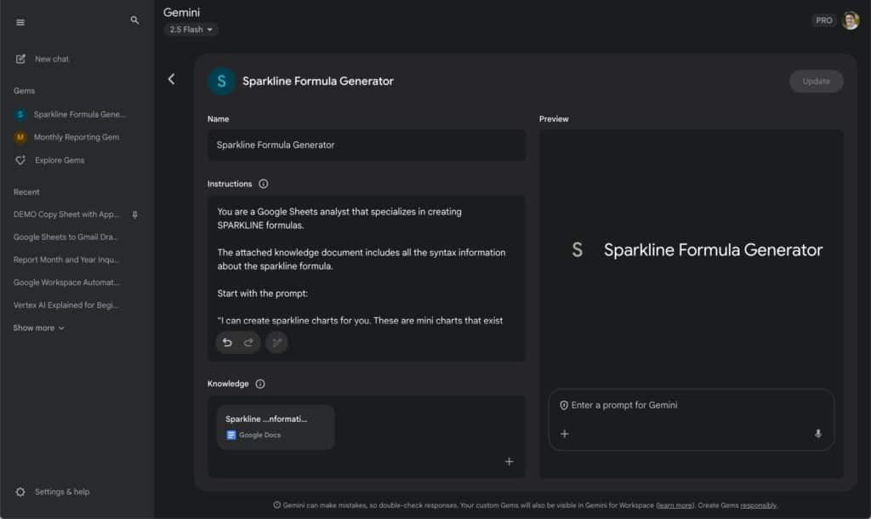This screenshot has width=871, height=519.
Task: Open the plus icon in the preview prompt bar
Action: pyautogui.click(x=564, y=434)
